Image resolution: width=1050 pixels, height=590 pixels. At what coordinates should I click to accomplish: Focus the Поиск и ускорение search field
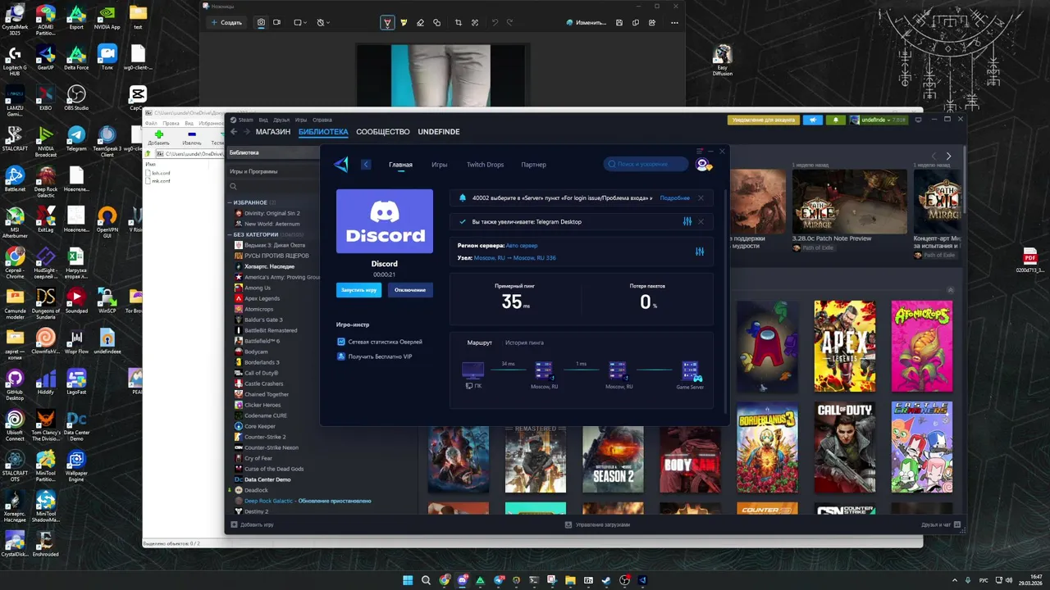tap(646, 165)
